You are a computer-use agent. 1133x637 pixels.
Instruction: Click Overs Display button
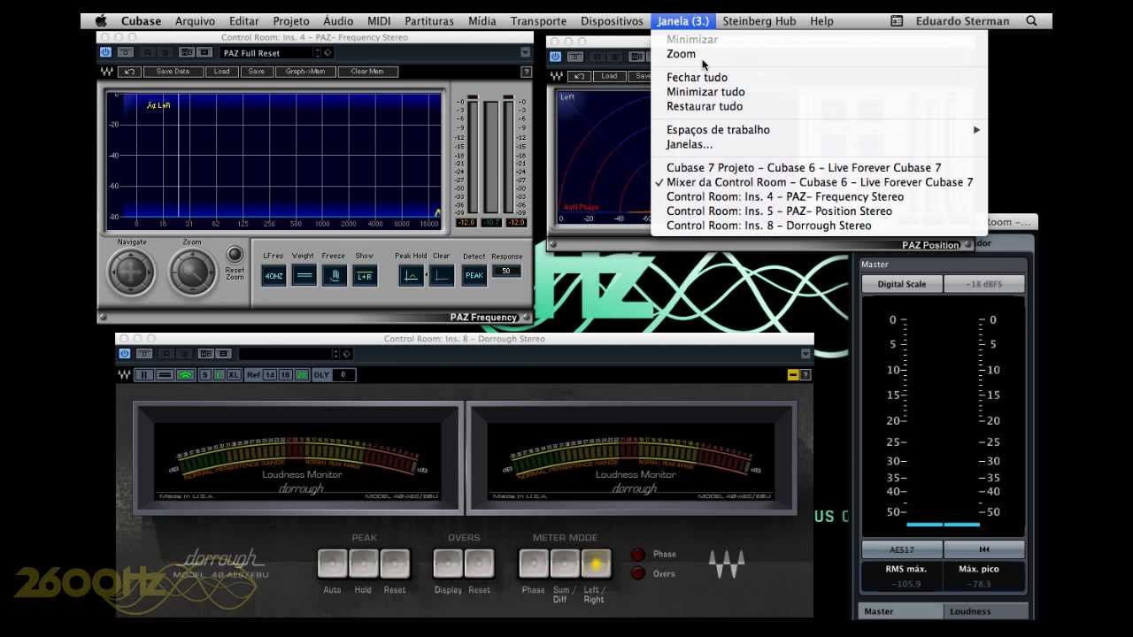(448, 564)
